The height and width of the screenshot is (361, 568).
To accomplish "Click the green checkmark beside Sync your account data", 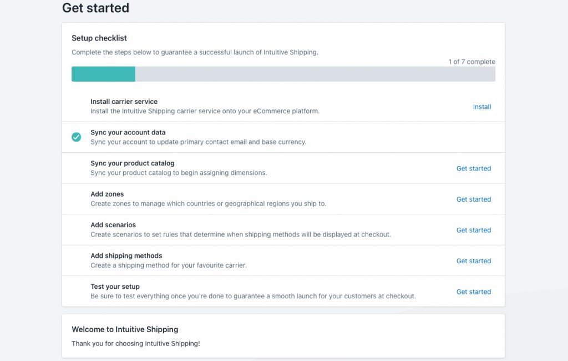I will coord(76,137).
